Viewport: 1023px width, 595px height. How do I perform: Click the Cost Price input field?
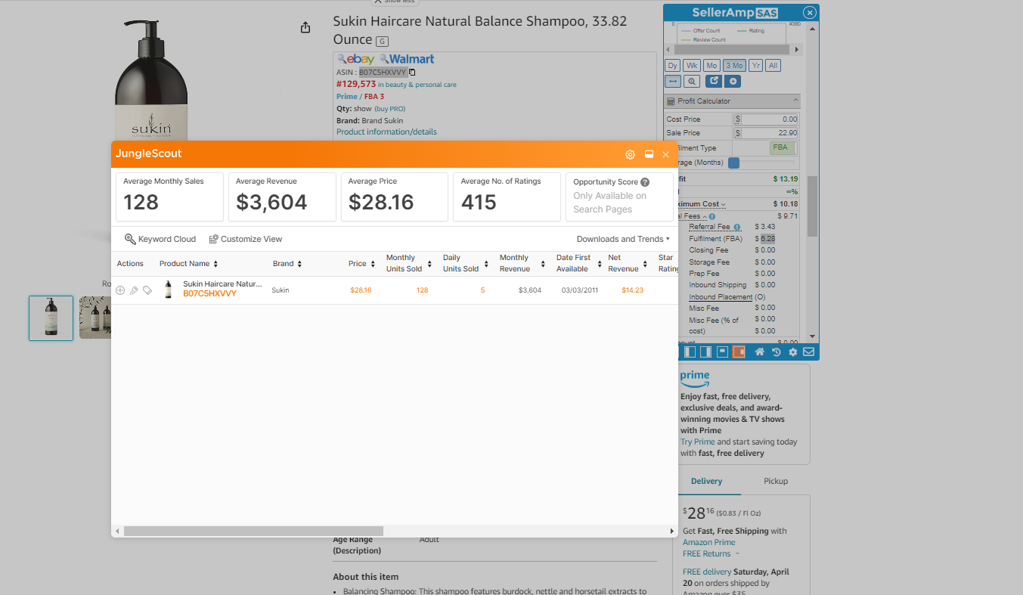770,119
